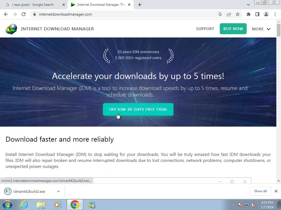Click the BUY NOW button

(x=233, y=29)
